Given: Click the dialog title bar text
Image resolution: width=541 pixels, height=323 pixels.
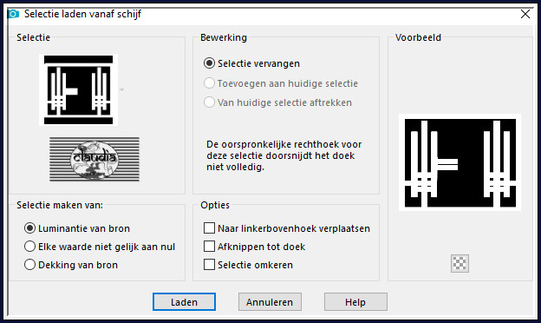Looking at the screenshot, I should 83,14.
